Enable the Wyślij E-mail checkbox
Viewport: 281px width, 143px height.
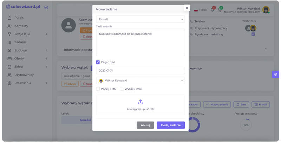(x=122, y=89)
